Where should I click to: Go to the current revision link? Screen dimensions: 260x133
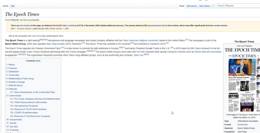pos(220,25)
